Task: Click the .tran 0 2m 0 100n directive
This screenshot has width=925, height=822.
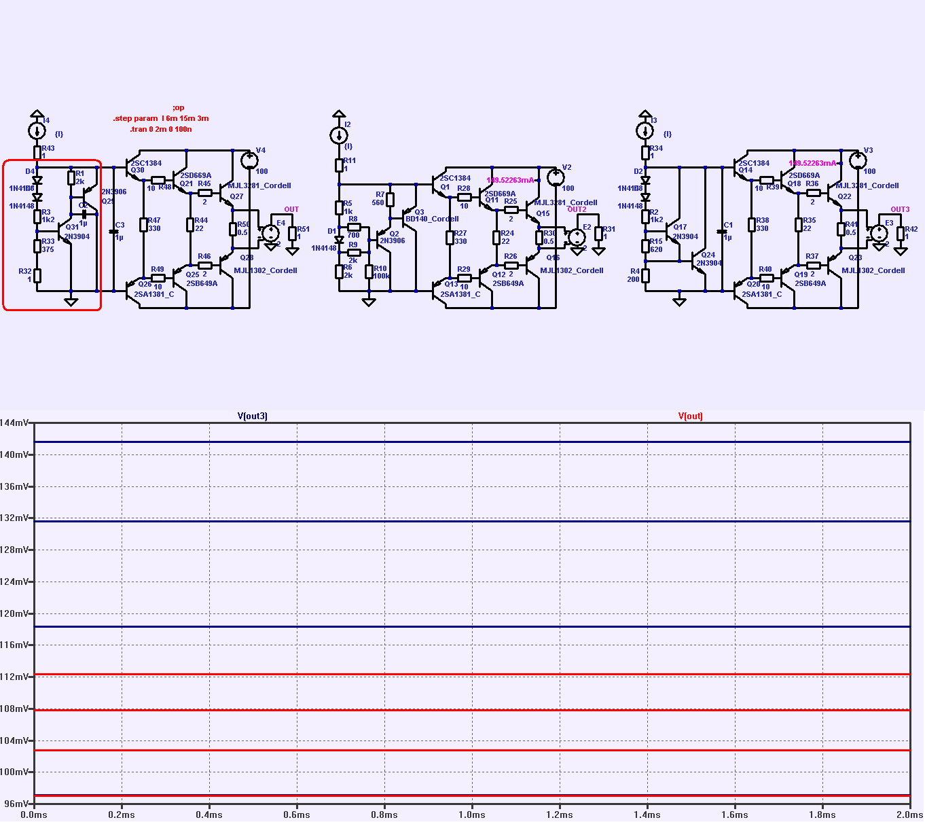Action: [161, 129]
